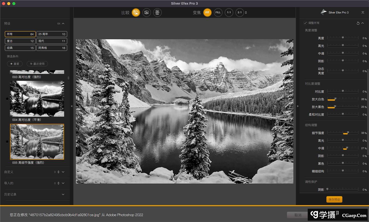Select the 复古 preset category
Screen dimensions: 369x222
20,41
